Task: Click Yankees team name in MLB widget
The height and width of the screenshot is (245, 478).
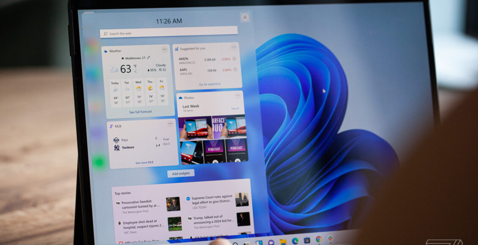Action: [x=128, y=147]
